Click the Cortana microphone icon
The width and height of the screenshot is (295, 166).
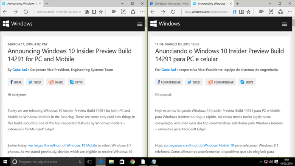tap(80, 162)
